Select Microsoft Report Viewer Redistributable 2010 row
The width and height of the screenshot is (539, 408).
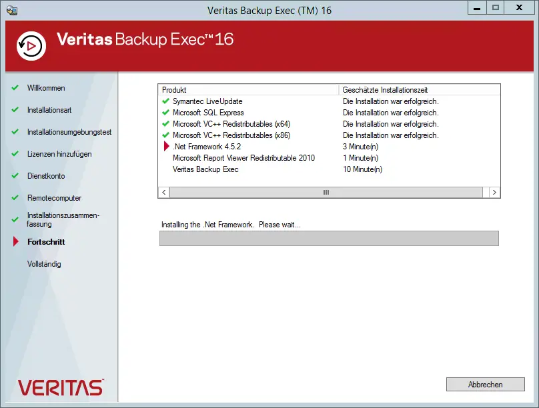pos(329,158)
